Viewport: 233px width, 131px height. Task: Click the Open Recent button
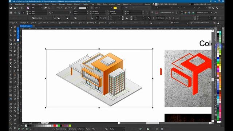coord(19,4)
